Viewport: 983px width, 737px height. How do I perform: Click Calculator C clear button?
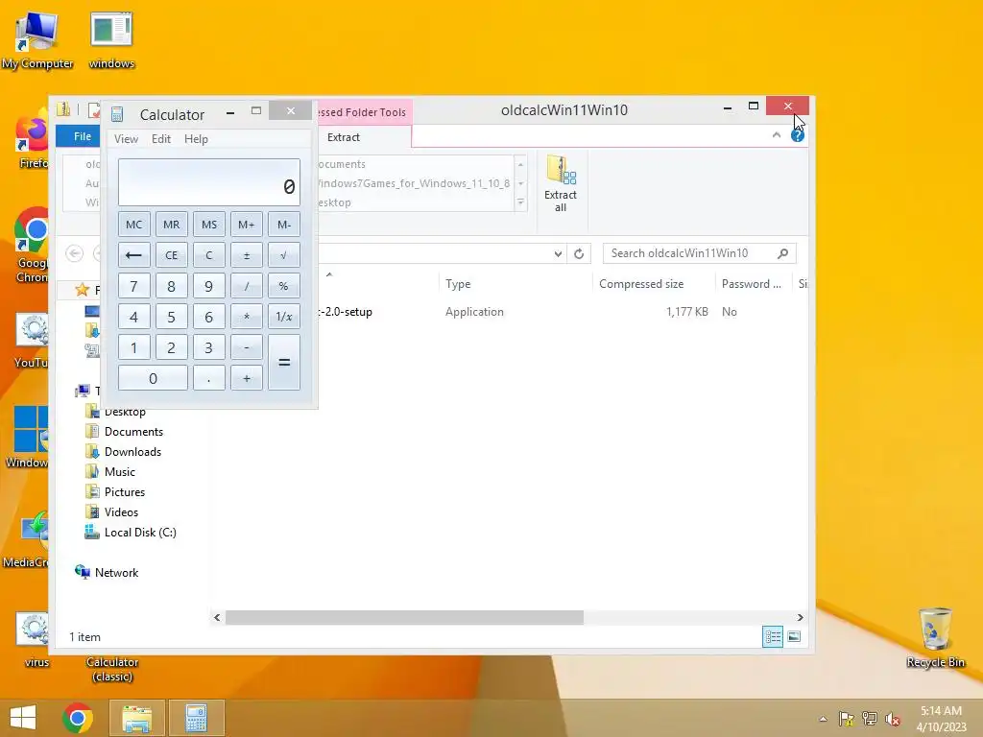[x=208, y=255]
